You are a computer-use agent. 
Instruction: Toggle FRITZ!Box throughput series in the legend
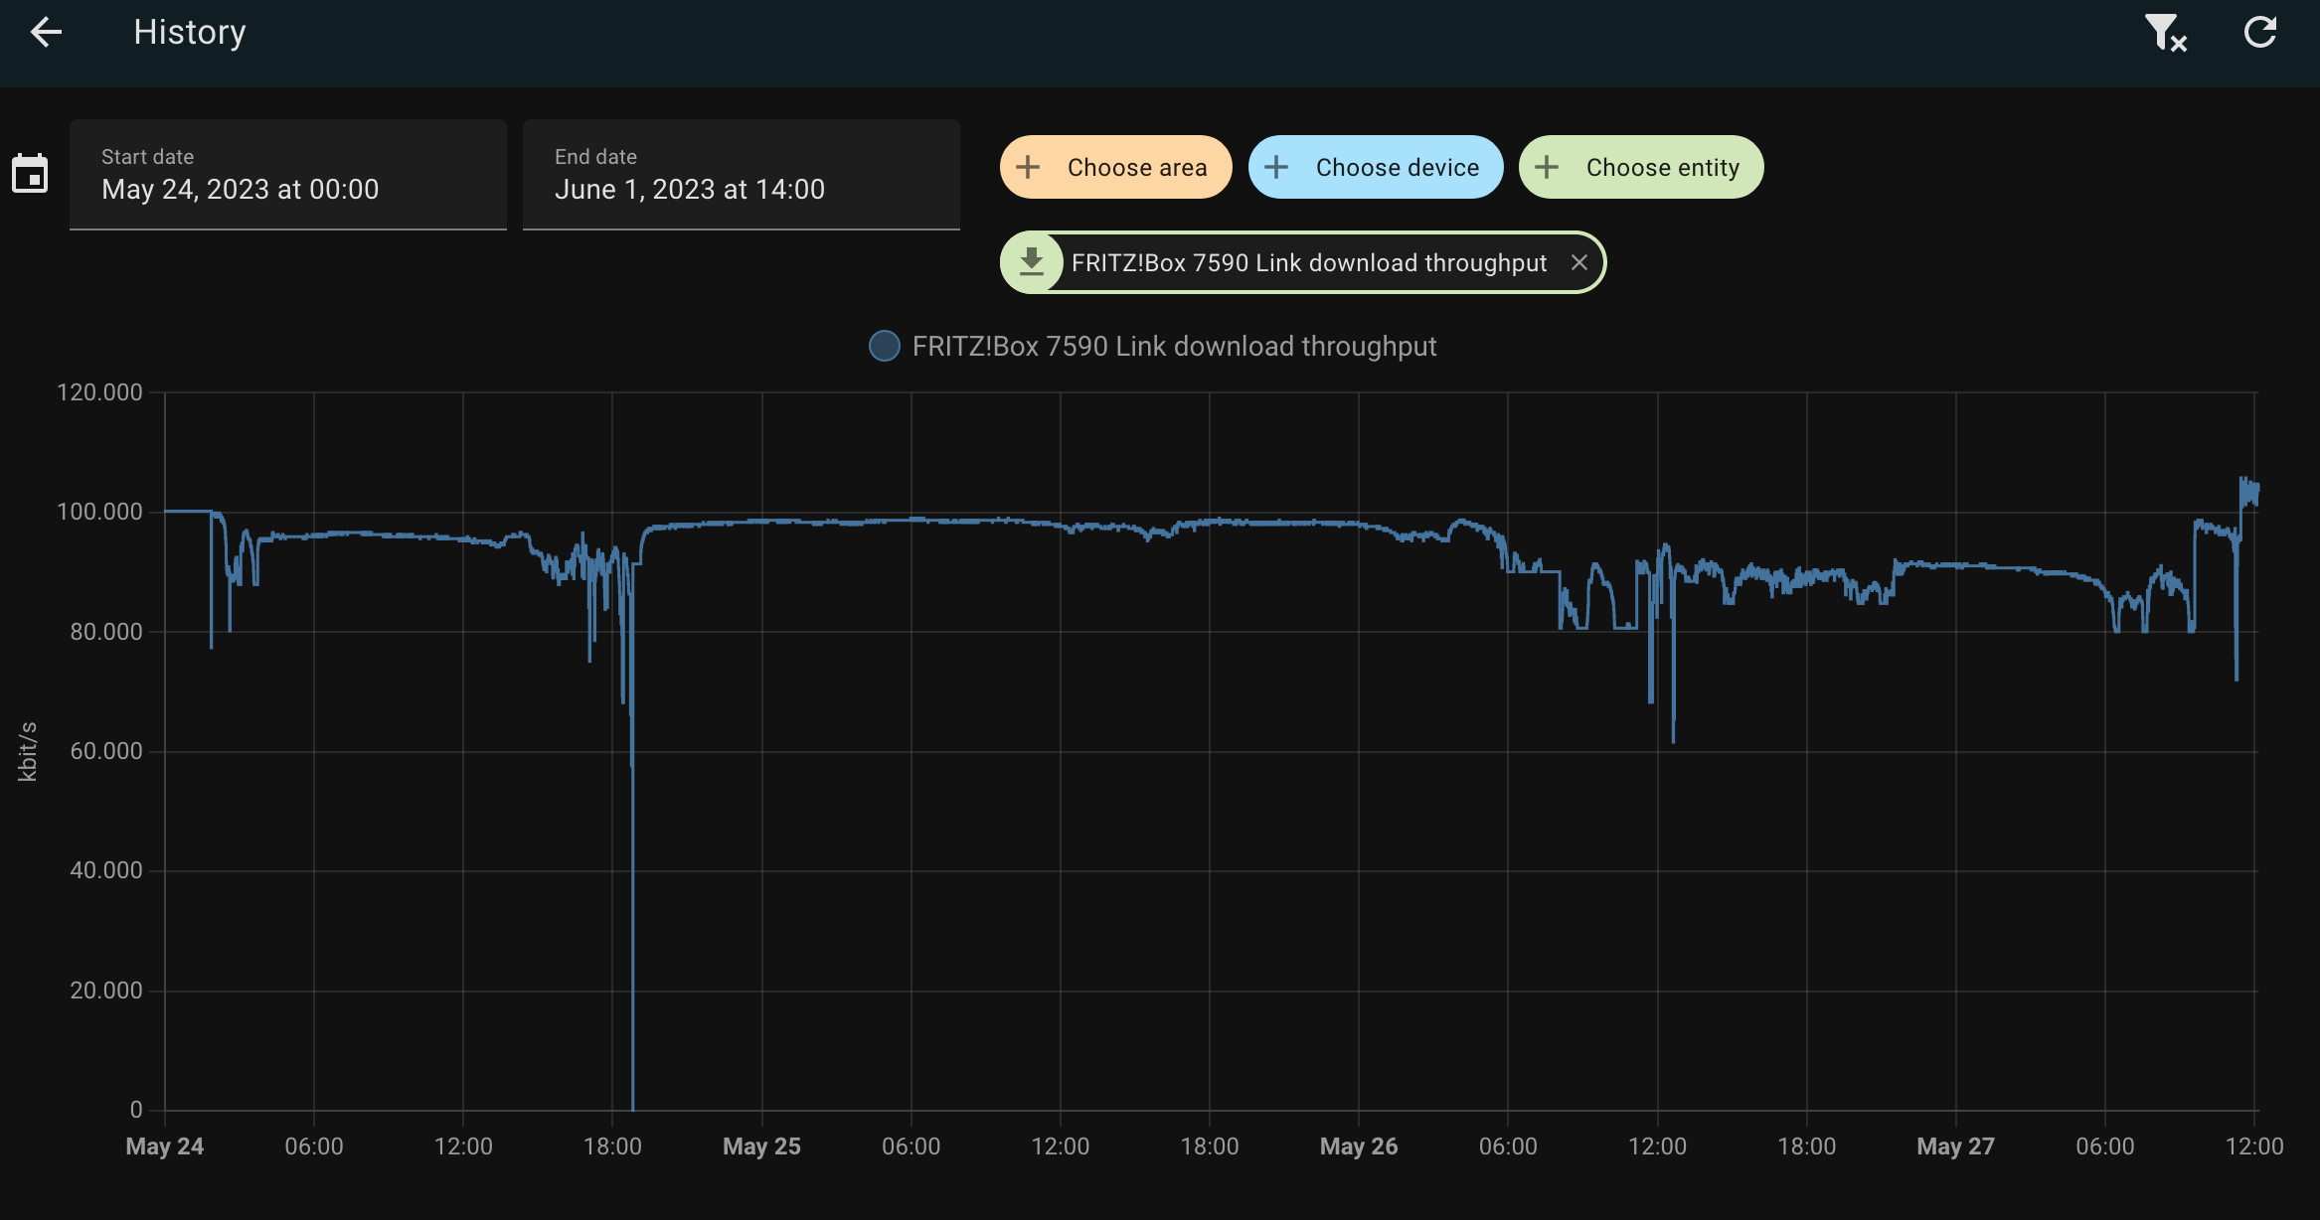point(1153,346)
